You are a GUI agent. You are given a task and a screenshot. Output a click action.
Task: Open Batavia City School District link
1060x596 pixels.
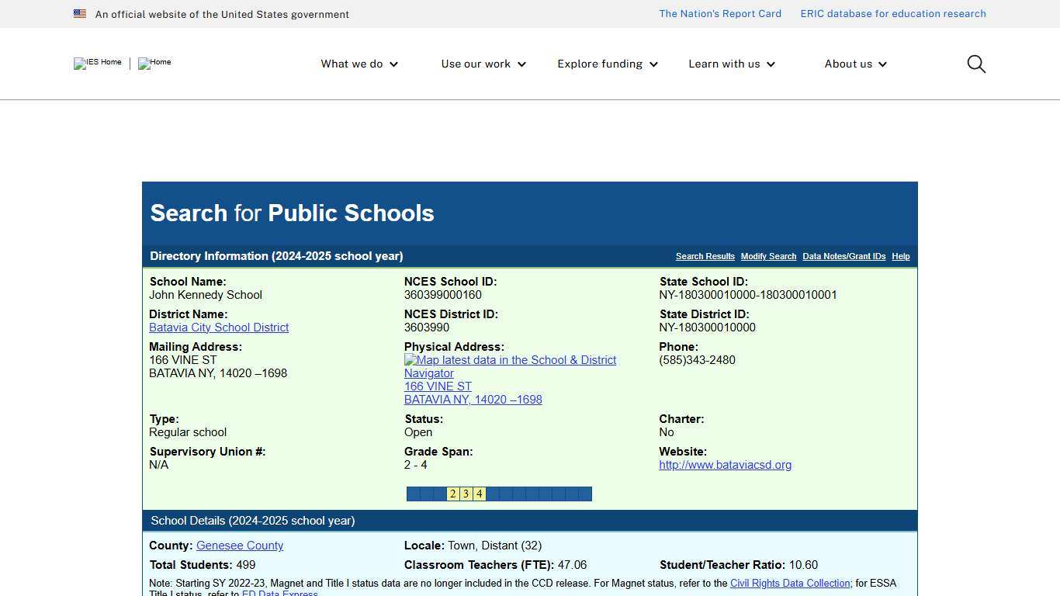[219, 327]
